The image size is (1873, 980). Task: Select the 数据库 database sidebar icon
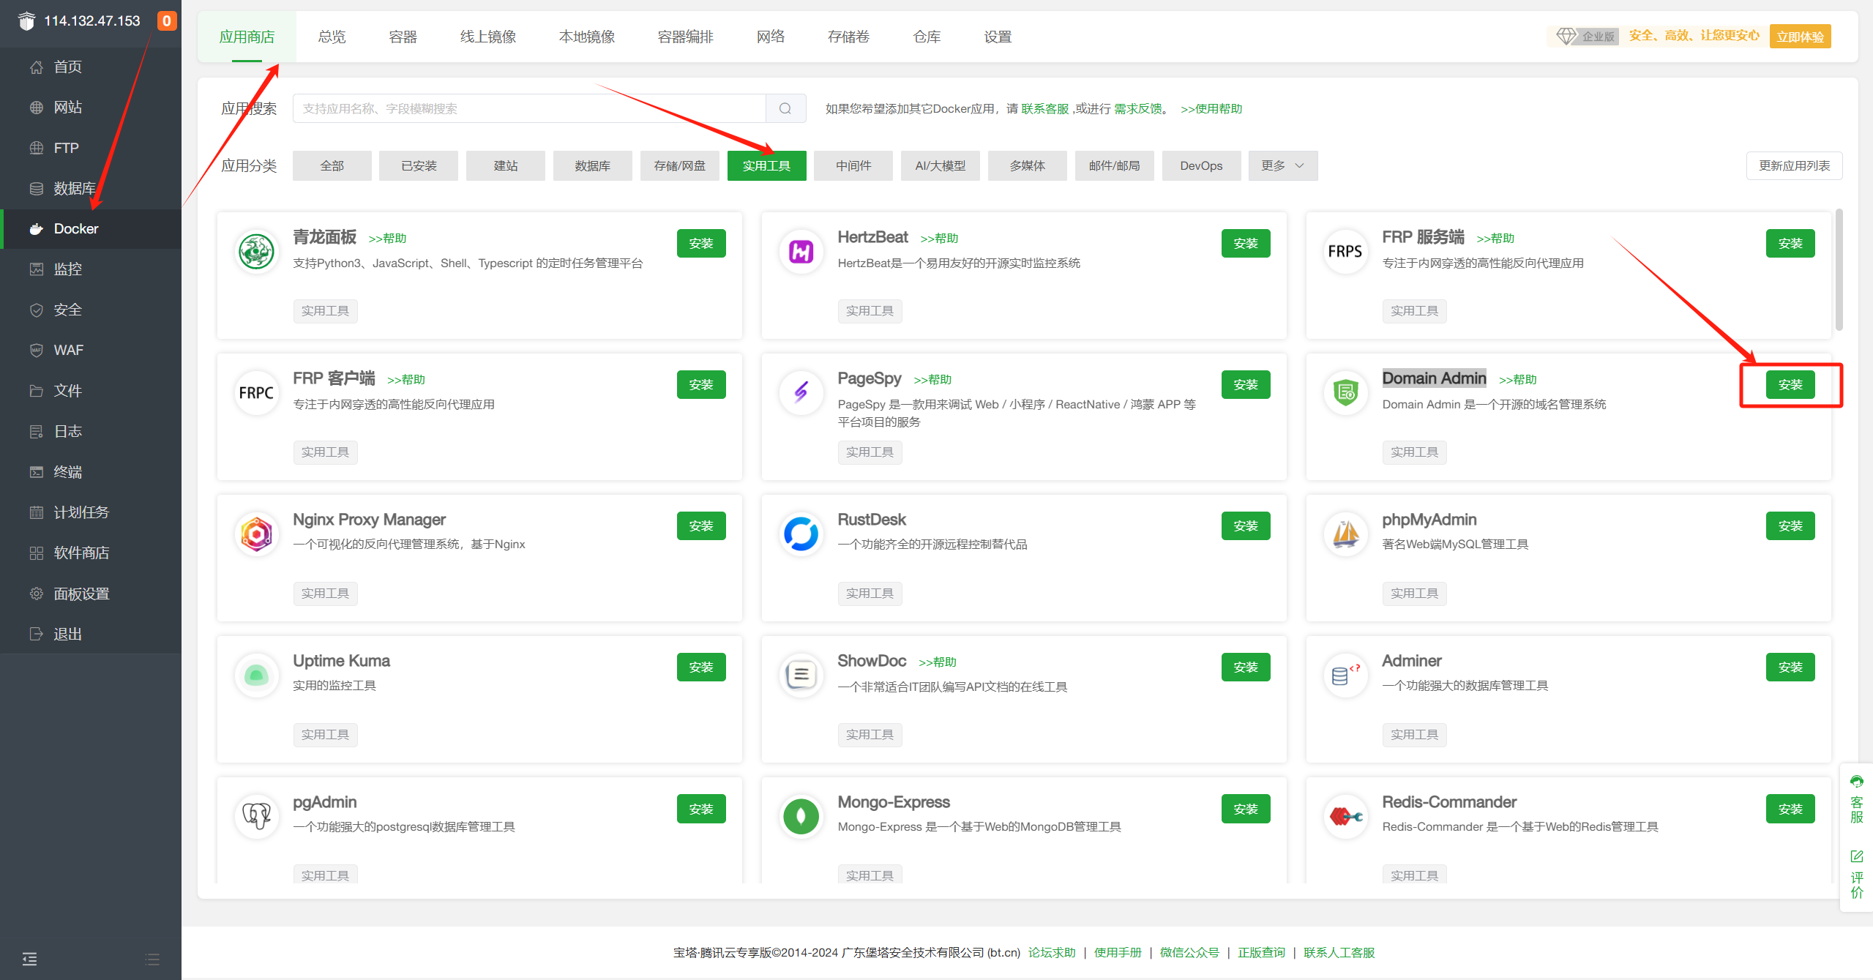coord(37,189)
